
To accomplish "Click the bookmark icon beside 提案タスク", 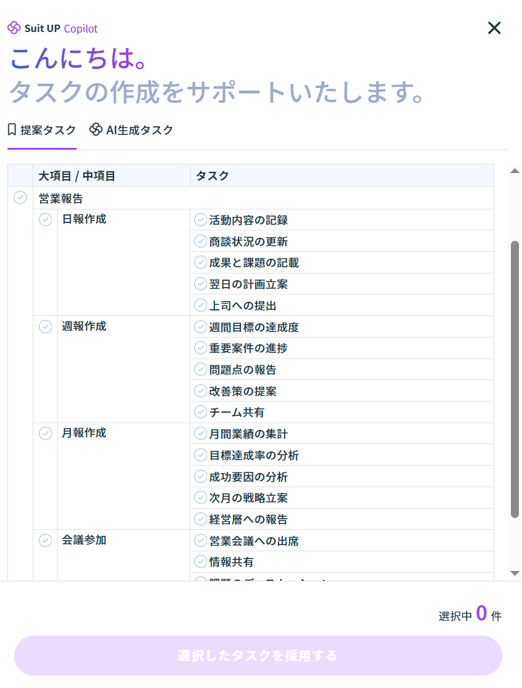I will click(x=12, y=130).
